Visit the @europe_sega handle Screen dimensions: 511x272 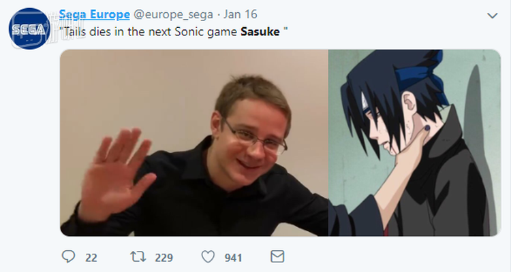pos(173,14)
